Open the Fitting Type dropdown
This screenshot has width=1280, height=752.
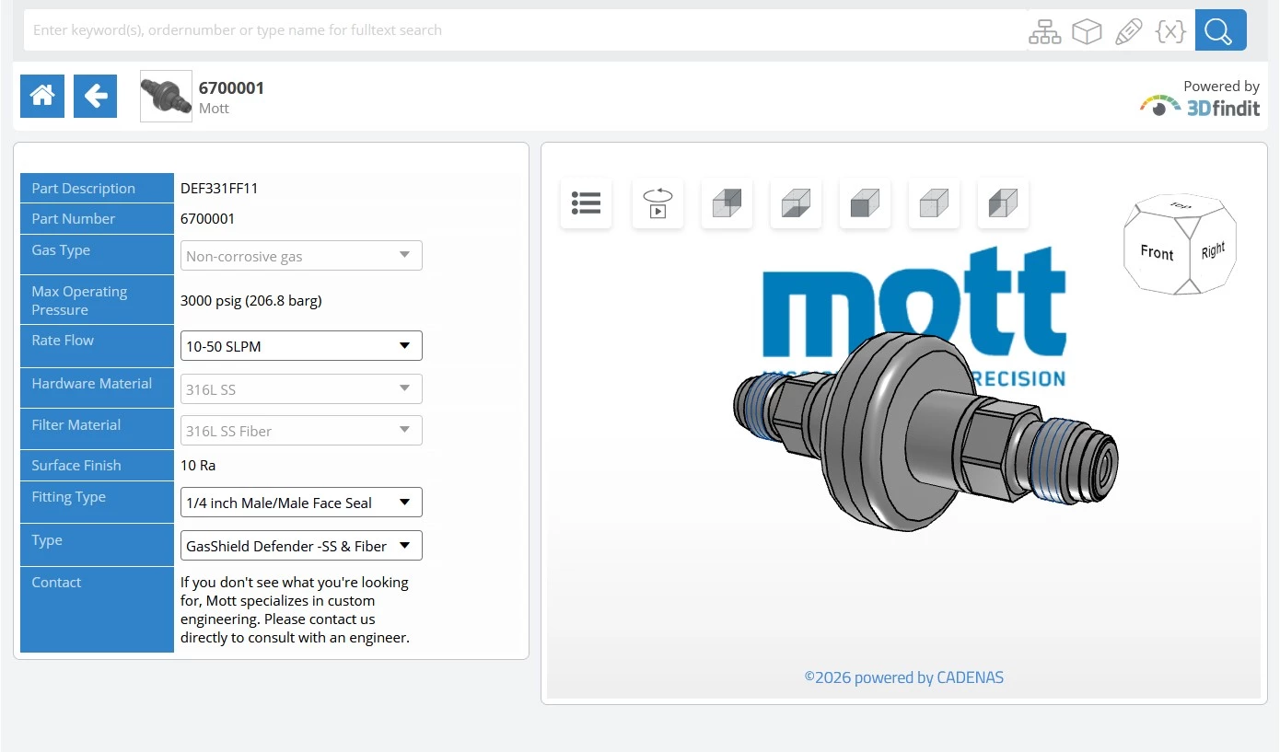(301, 503)
